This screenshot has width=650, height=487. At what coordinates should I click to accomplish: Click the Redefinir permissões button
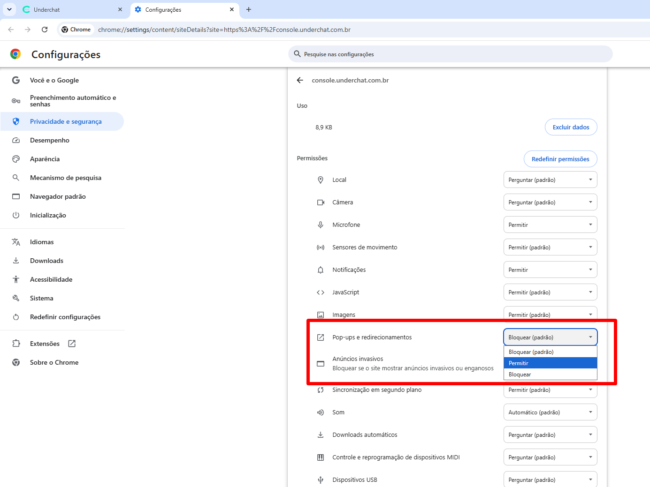point(560,159)
